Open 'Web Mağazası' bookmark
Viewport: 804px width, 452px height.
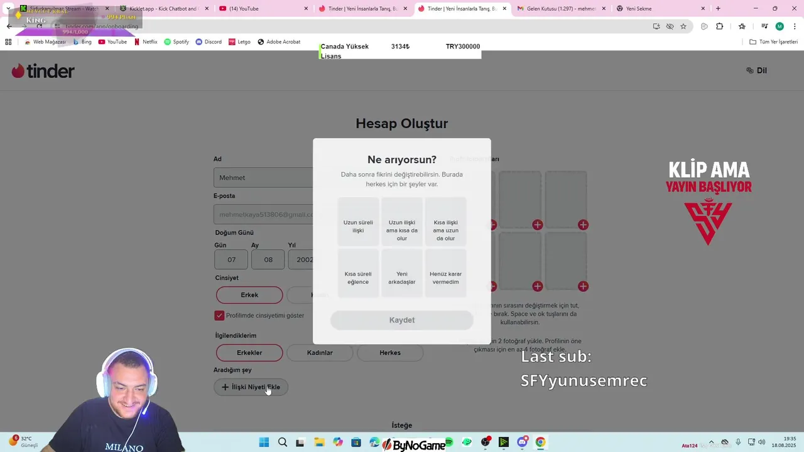45,42
